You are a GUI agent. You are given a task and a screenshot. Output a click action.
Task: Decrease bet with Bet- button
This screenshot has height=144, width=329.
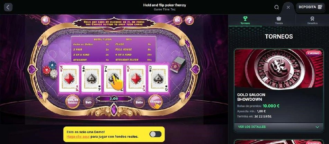coord(89,102)
